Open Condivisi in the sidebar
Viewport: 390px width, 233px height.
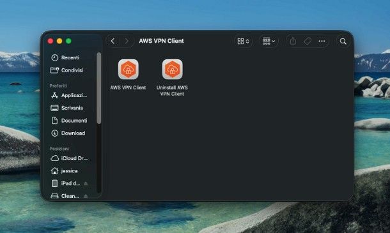point(66,70)
